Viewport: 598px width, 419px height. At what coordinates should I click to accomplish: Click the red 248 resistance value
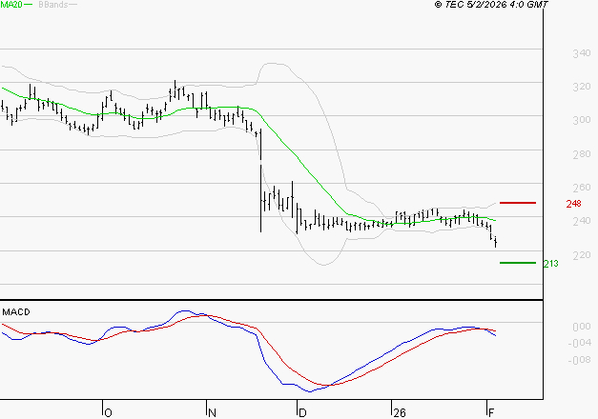(x=573, y=204)
